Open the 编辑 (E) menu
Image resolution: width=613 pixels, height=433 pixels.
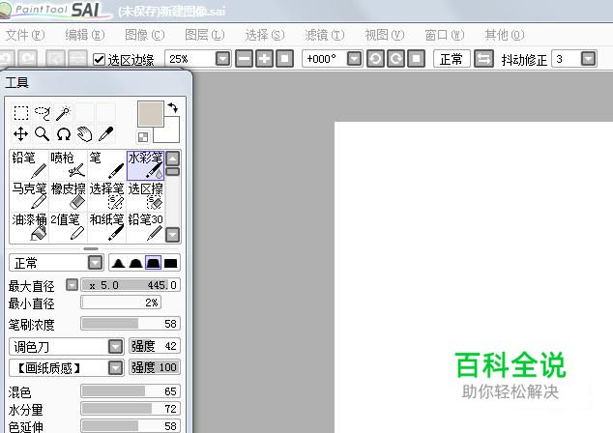coord(85,35)
